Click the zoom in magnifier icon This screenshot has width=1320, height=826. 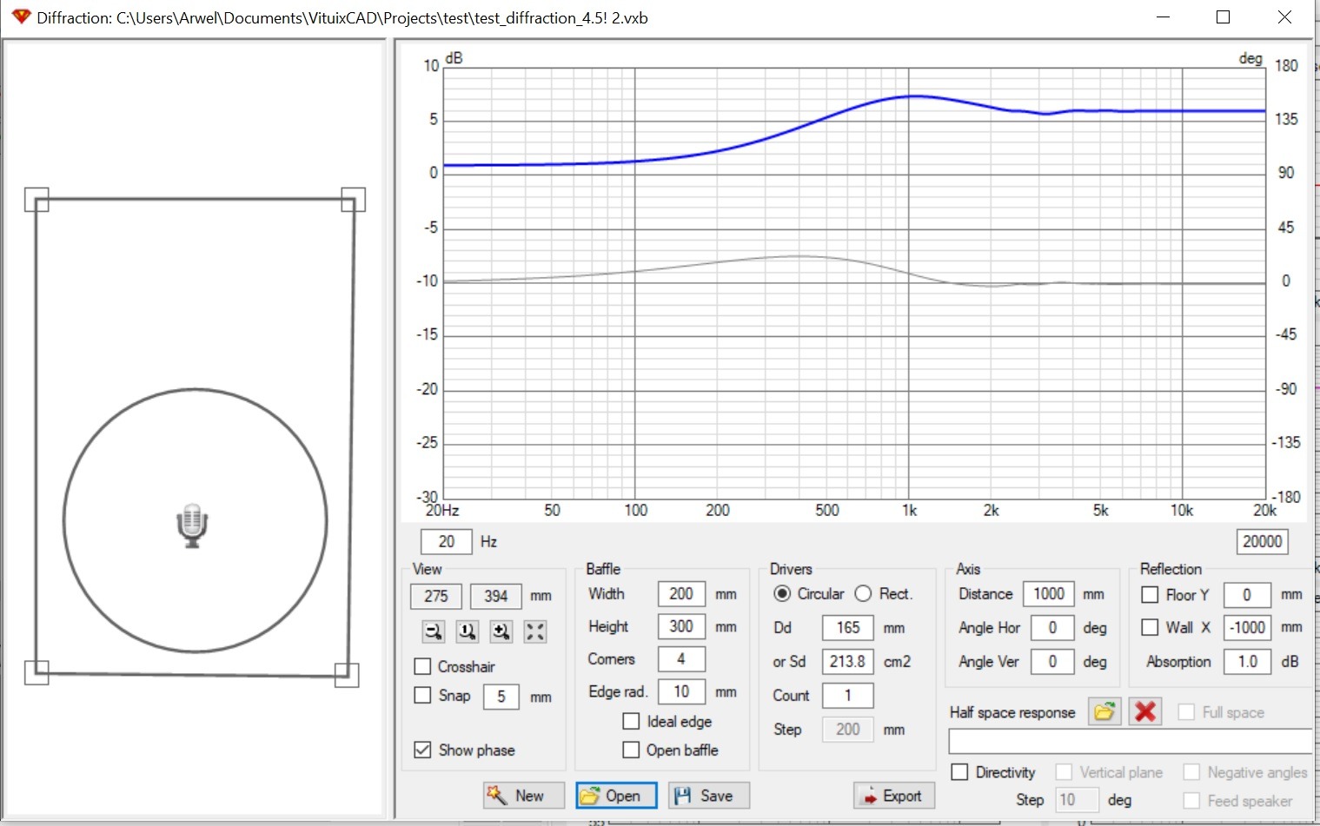501,631
